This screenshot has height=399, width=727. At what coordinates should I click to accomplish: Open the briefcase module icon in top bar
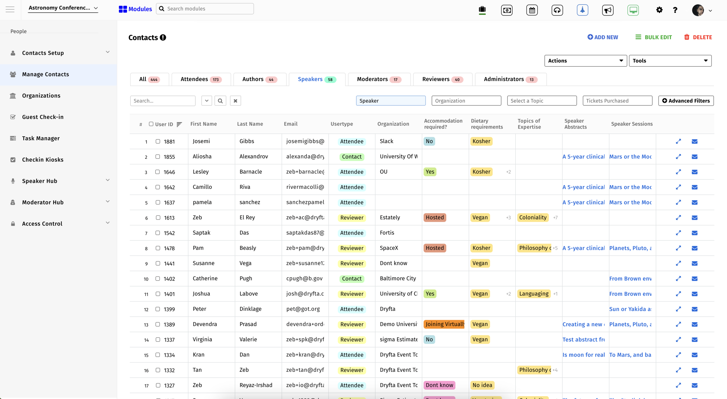click(x=482, y=10)
